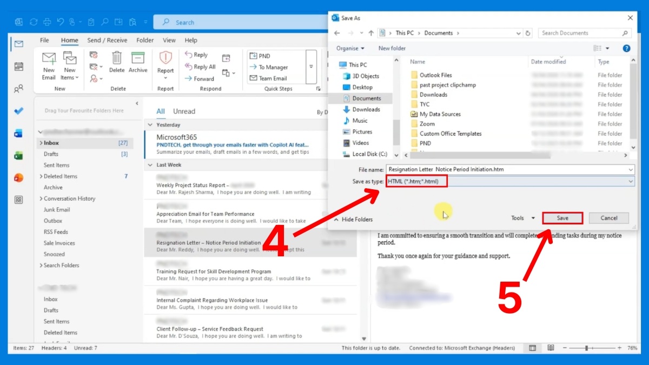Click the Undo icon in quick access toolbar
The image size is (649, 365).
click(61, 22)
